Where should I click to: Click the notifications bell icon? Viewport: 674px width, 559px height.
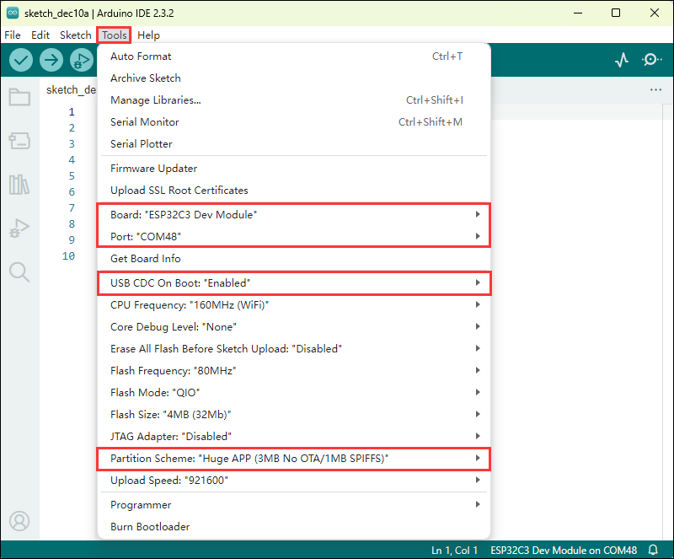point(653,550)
